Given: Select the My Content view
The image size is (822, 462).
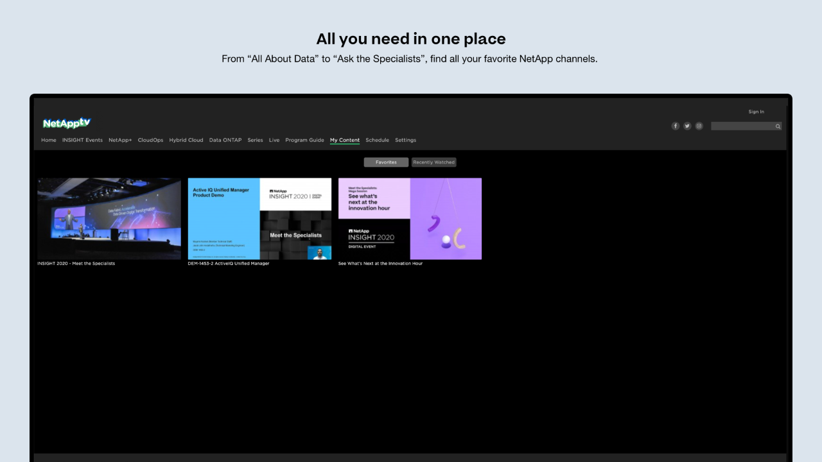Looking at the screenshot, I should click(x=345, y=140).
